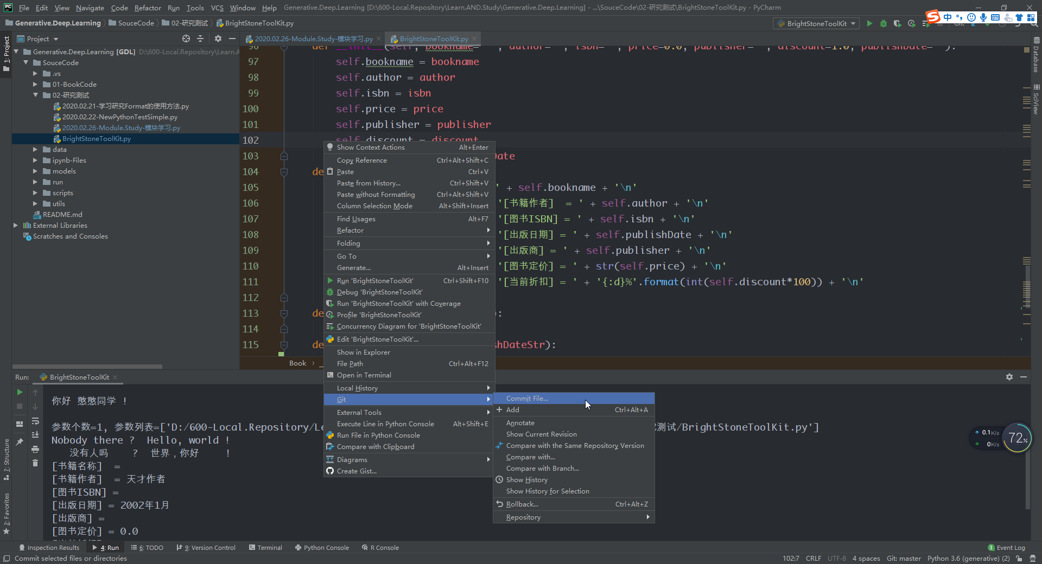The height and width of the screenshot is (564, 1042).
Task: Open Sogou emoji smiley icon
Action: click(x=971, y=17)
